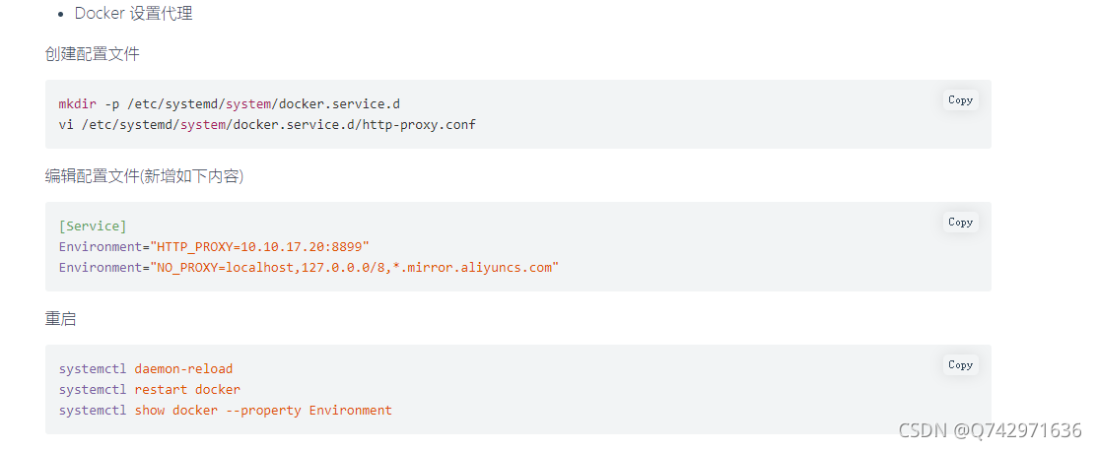Screen dimensions: 1097x451
Task: Click the '编辑配置文件(新增如下内容)' text
Action: [x=144, y=177]
